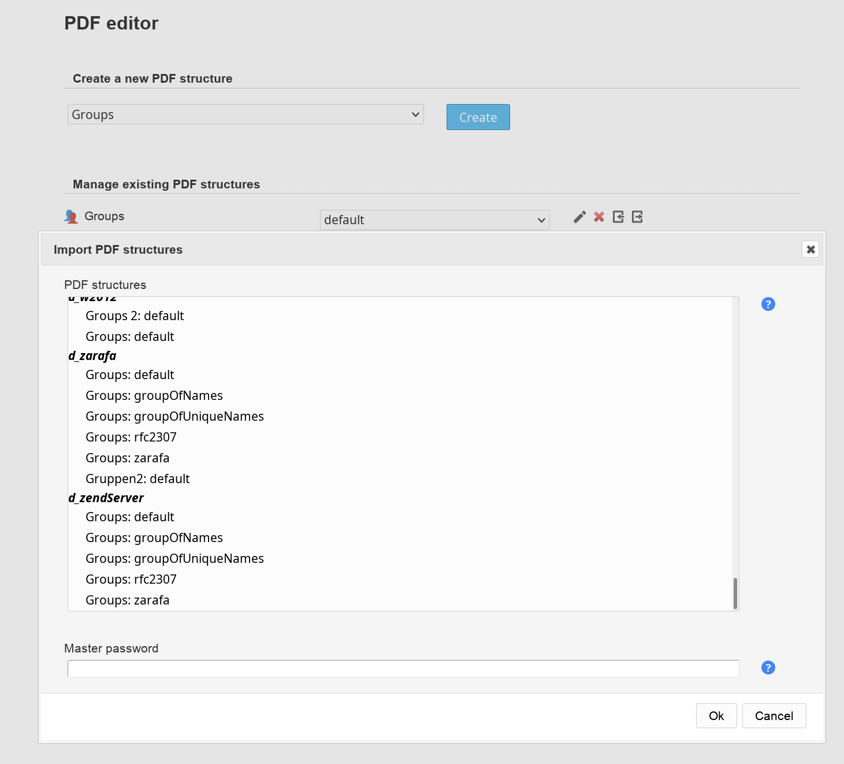Close the Import PDF structures dialog

(x=810, y=249)
